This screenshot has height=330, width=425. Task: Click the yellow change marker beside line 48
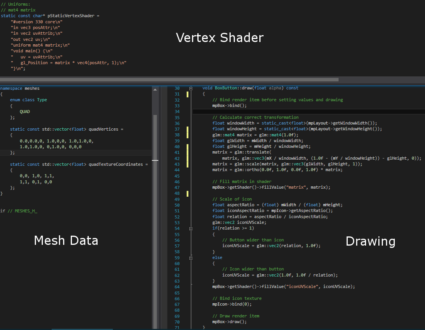[187, 194]
